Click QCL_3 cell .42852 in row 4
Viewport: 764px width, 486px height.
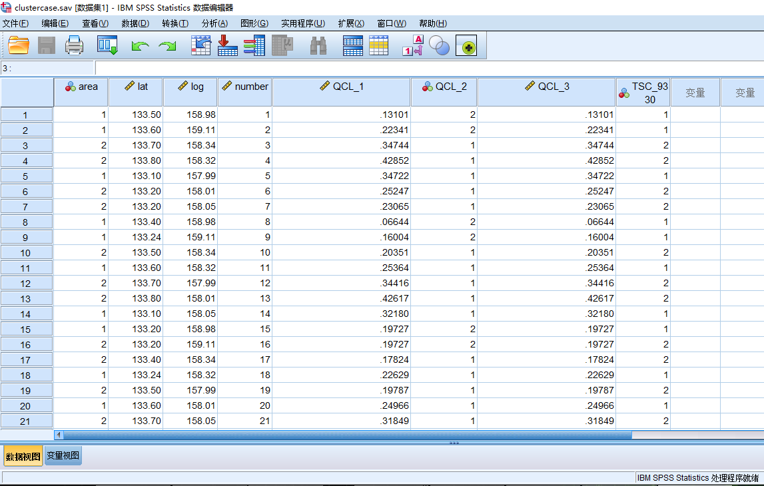pyautogui.click(x=546, y=160)
